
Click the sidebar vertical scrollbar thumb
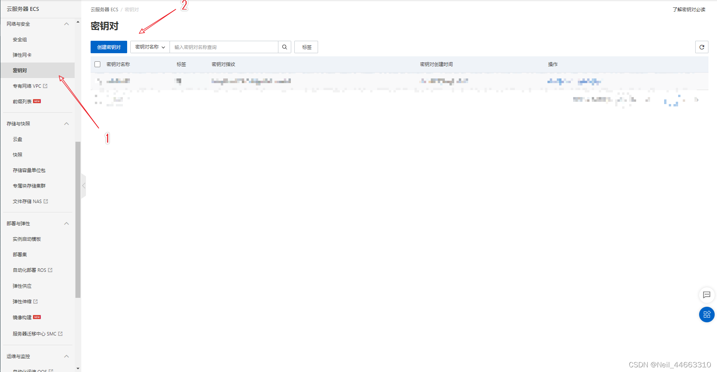point(78,220)
